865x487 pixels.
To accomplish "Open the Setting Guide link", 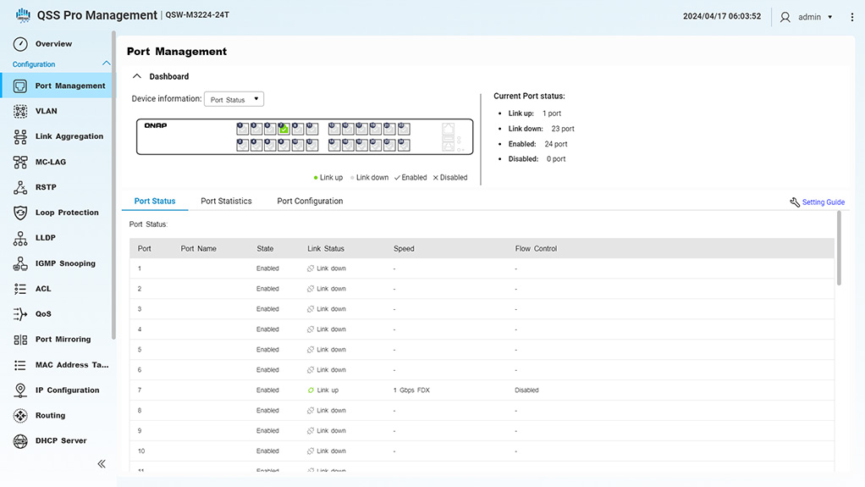I will click(817, 202).
